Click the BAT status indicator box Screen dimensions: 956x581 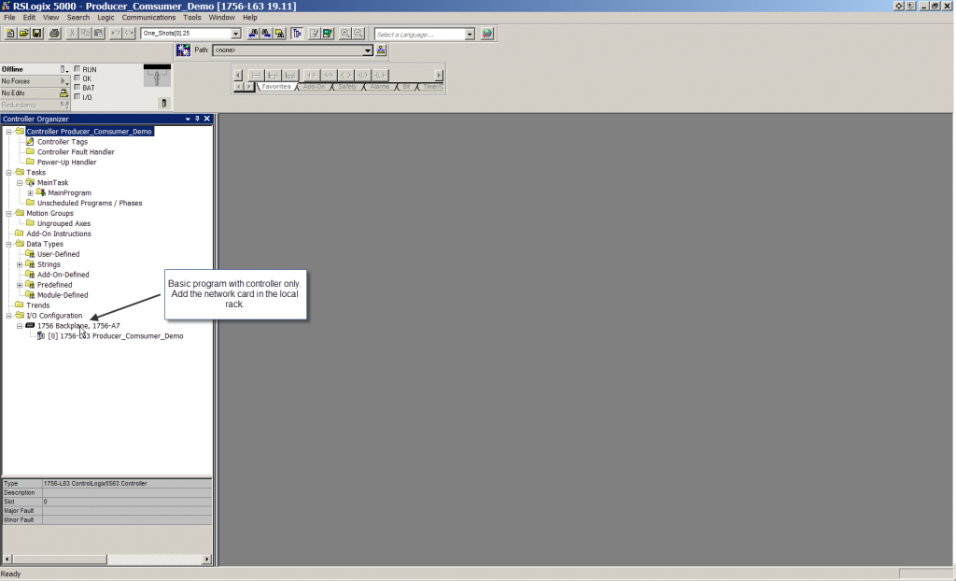(x=77, y=87)
